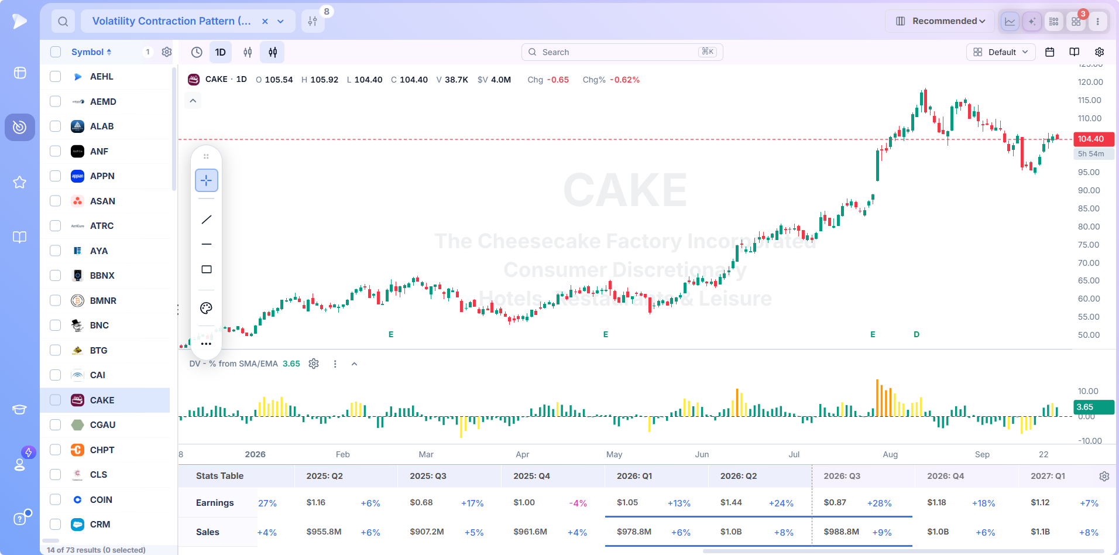Open the screener radar icon in sidebar
The width and height of the screenshot is (1119, 555).
(20, 127)
